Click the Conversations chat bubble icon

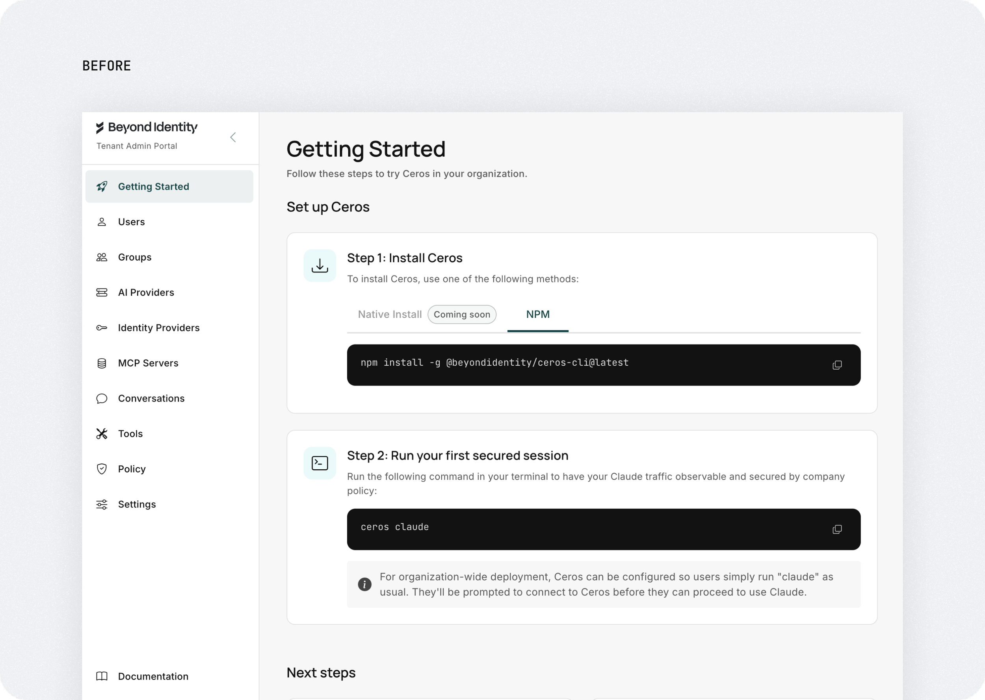click(102, 399)
